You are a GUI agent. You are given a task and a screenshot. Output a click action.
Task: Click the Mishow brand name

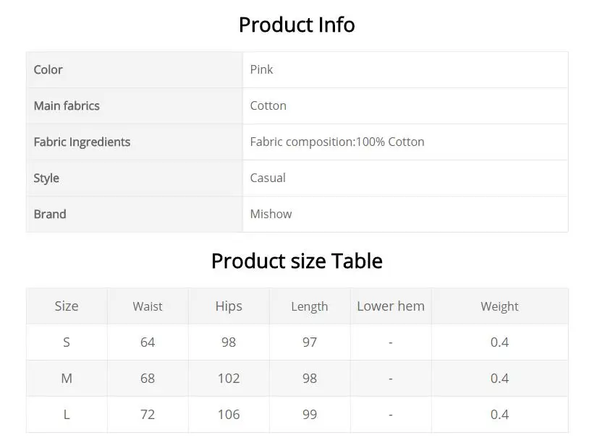click(271, 214)
